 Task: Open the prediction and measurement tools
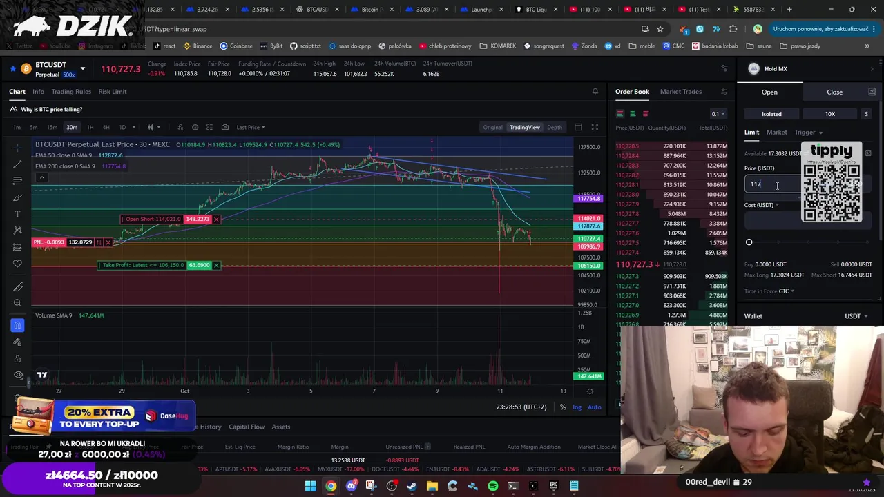17,247
